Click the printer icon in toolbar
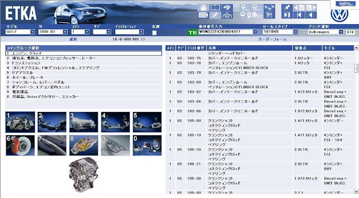The width and height of the screenshot is (359, 198). point(203,8)
